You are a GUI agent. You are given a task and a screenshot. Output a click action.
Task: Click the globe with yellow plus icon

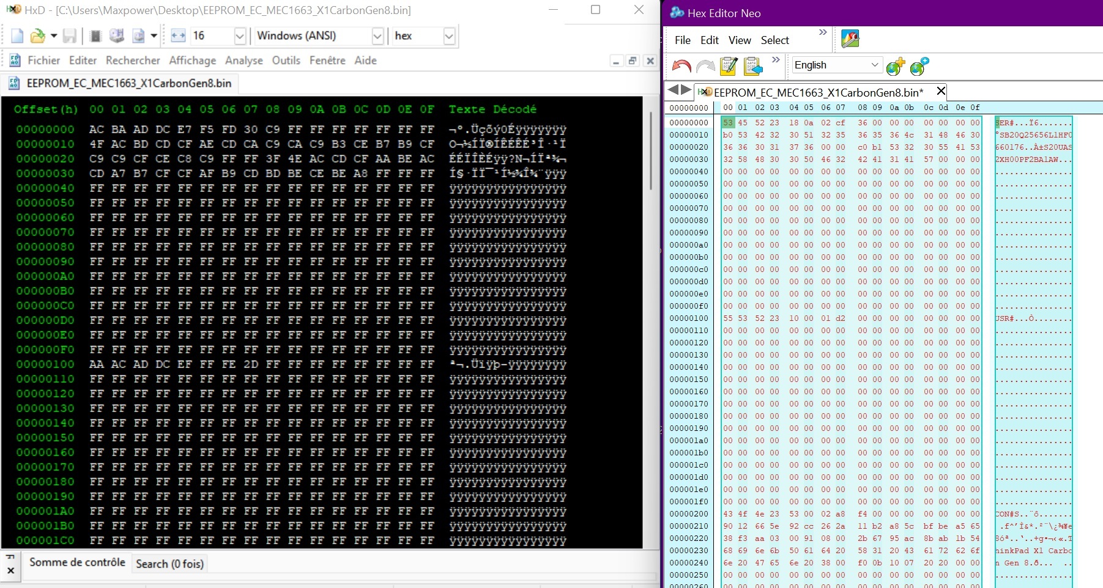pyautogui.click(x=896, y=65)
